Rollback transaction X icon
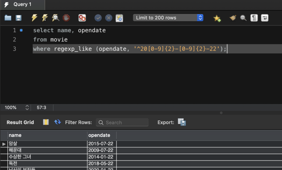This screenshot has height=170, width=282. pos(109,18)
